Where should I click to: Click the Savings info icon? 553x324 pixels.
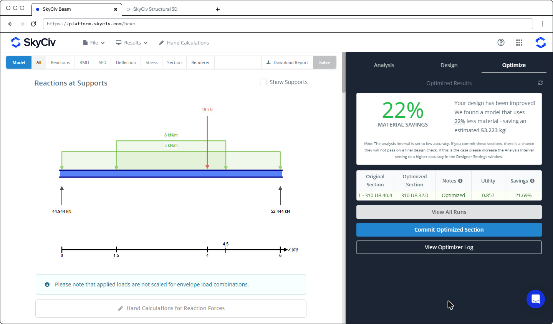coord(532,181)
